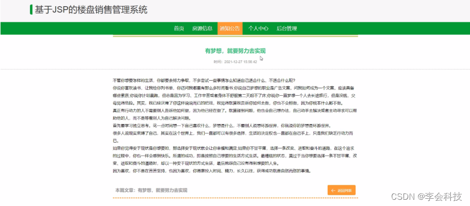Click the line starting 首先要学习独立思考

click(222, 125)
